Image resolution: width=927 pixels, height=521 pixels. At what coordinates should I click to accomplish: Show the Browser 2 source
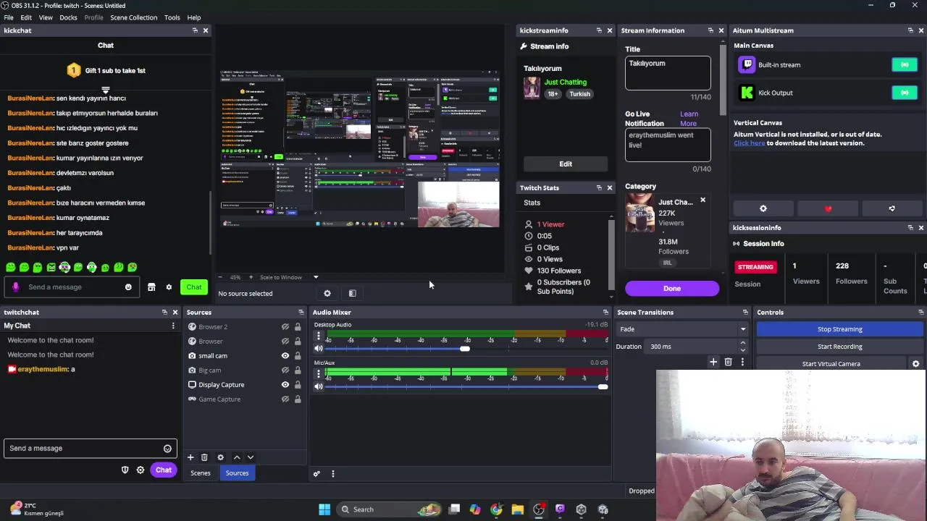pyautogui.click(x=285, y=327)
